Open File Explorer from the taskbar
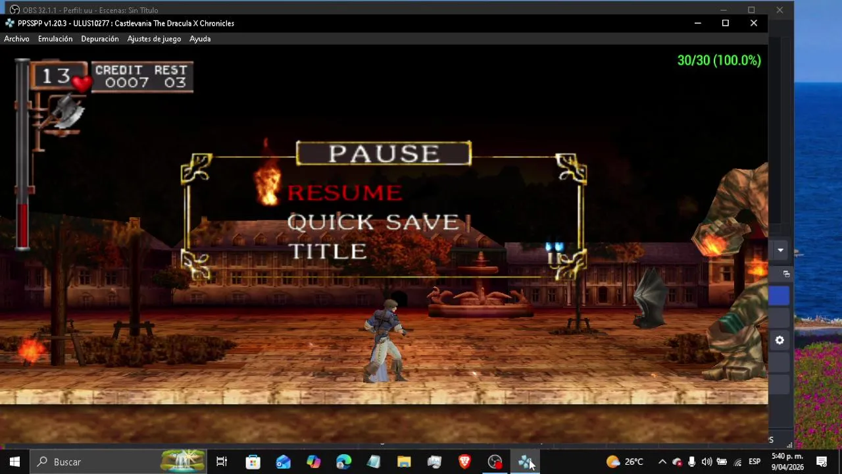This screenshot has width=842, height=474. click(x=404, y=461)
